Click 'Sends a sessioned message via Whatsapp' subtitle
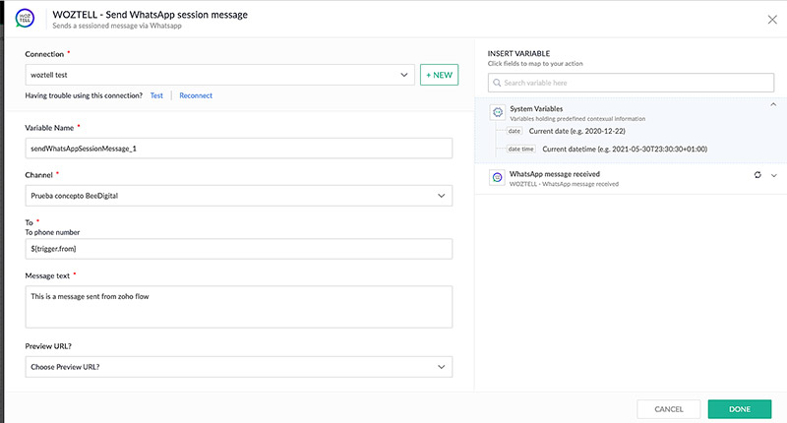Viewport: 787px width, 423px height. [x=117, y=26]
